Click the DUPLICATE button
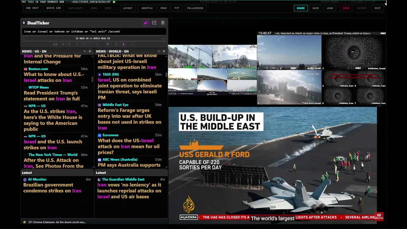 (x=76, y=8)
